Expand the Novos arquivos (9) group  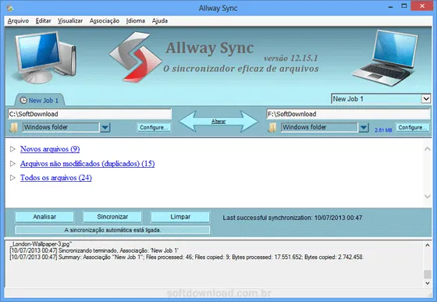(12, 149)
